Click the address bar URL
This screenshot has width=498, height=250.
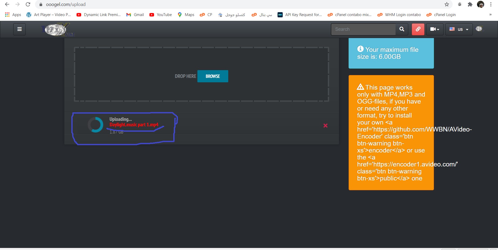click(66, 4)
